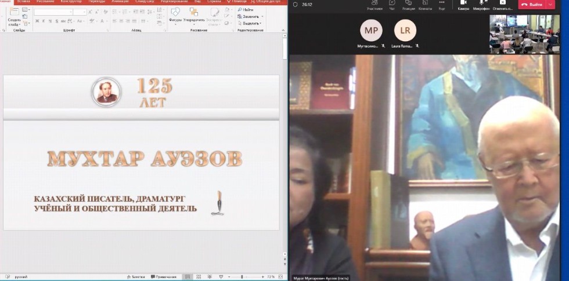
Task: Click Find (Найти) in Editing group
Action: (246, 10)
